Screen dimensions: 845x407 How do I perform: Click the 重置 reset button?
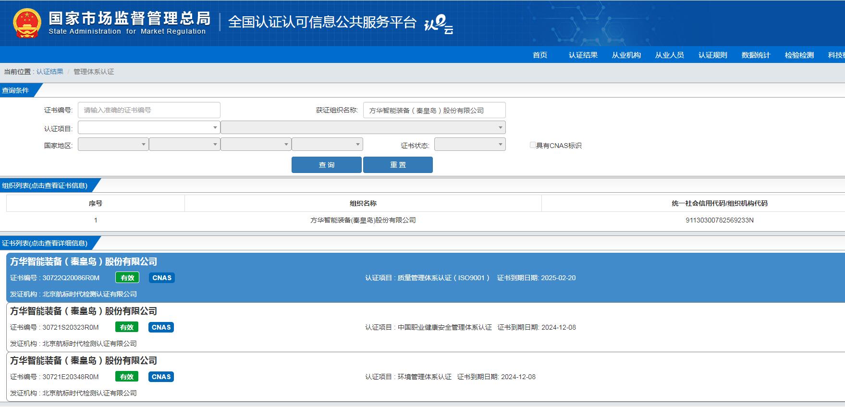pos(398,165)
